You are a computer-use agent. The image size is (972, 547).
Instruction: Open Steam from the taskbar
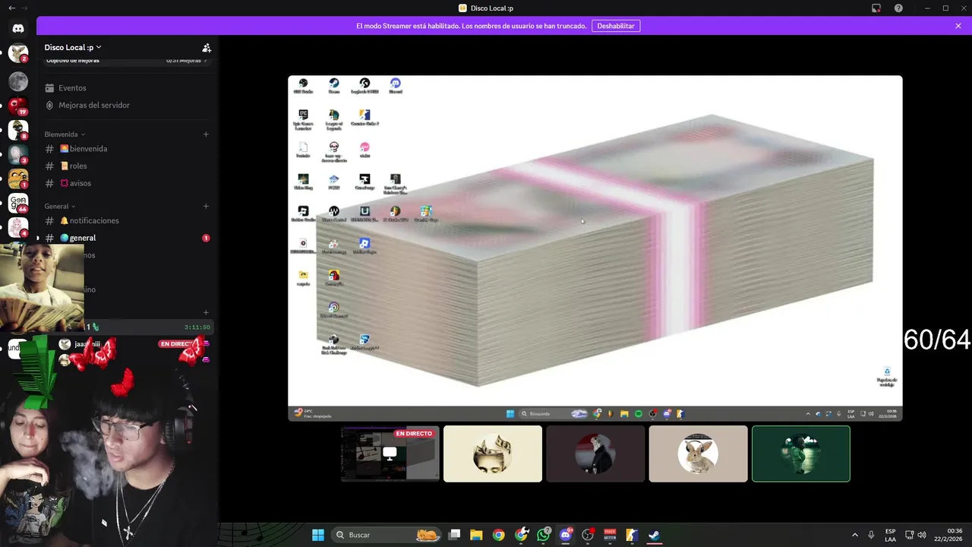click(654, 535)
